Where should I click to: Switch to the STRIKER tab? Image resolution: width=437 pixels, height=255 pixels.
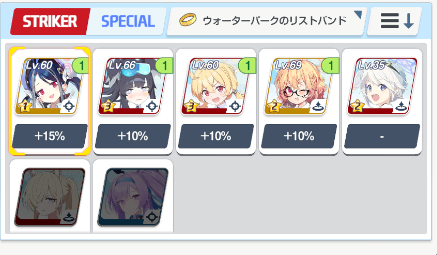(50, 21)
